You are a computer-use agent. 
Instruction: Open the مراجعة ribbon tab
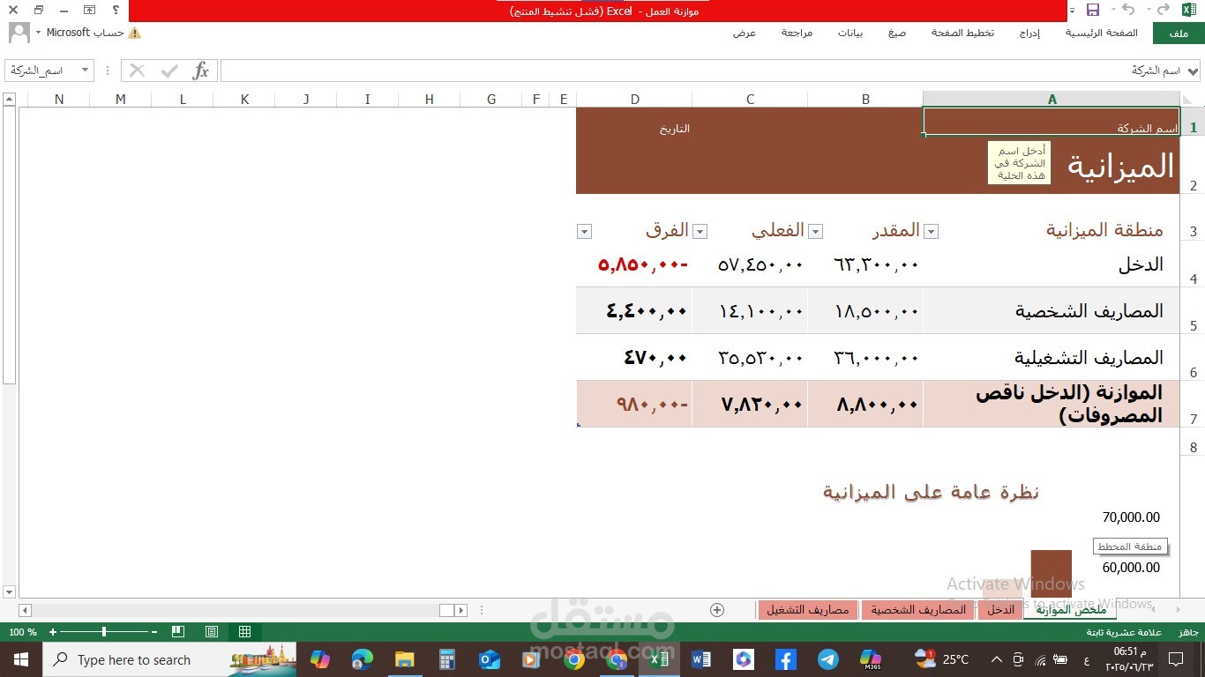(x=797, y=33)
